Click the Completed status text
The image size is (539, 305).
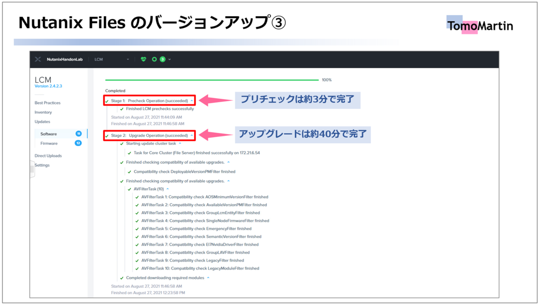click(115, 91)
